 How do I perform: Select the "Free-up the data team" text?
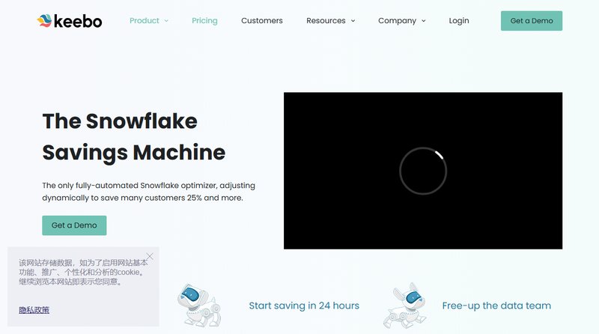coord(496,306)
